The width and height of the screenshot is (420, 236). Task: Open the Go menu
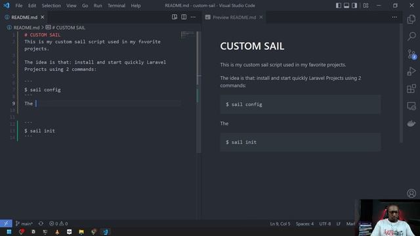[85, 6]
